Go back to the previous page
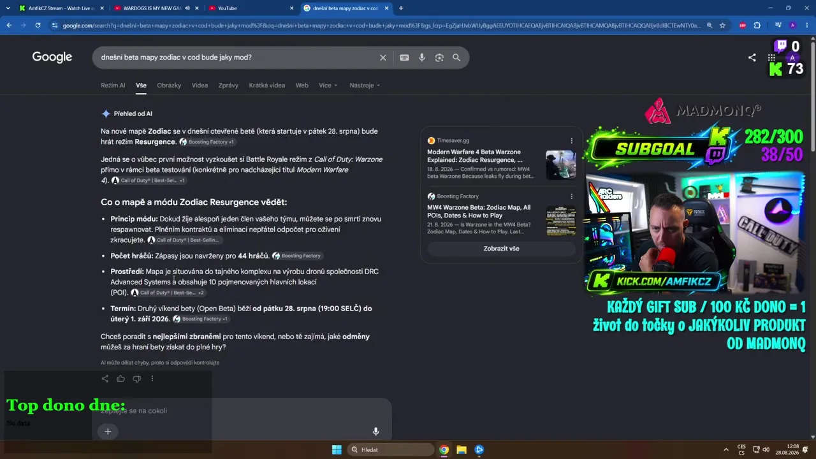The image size is (816, 459). click(x=9, y=25)
